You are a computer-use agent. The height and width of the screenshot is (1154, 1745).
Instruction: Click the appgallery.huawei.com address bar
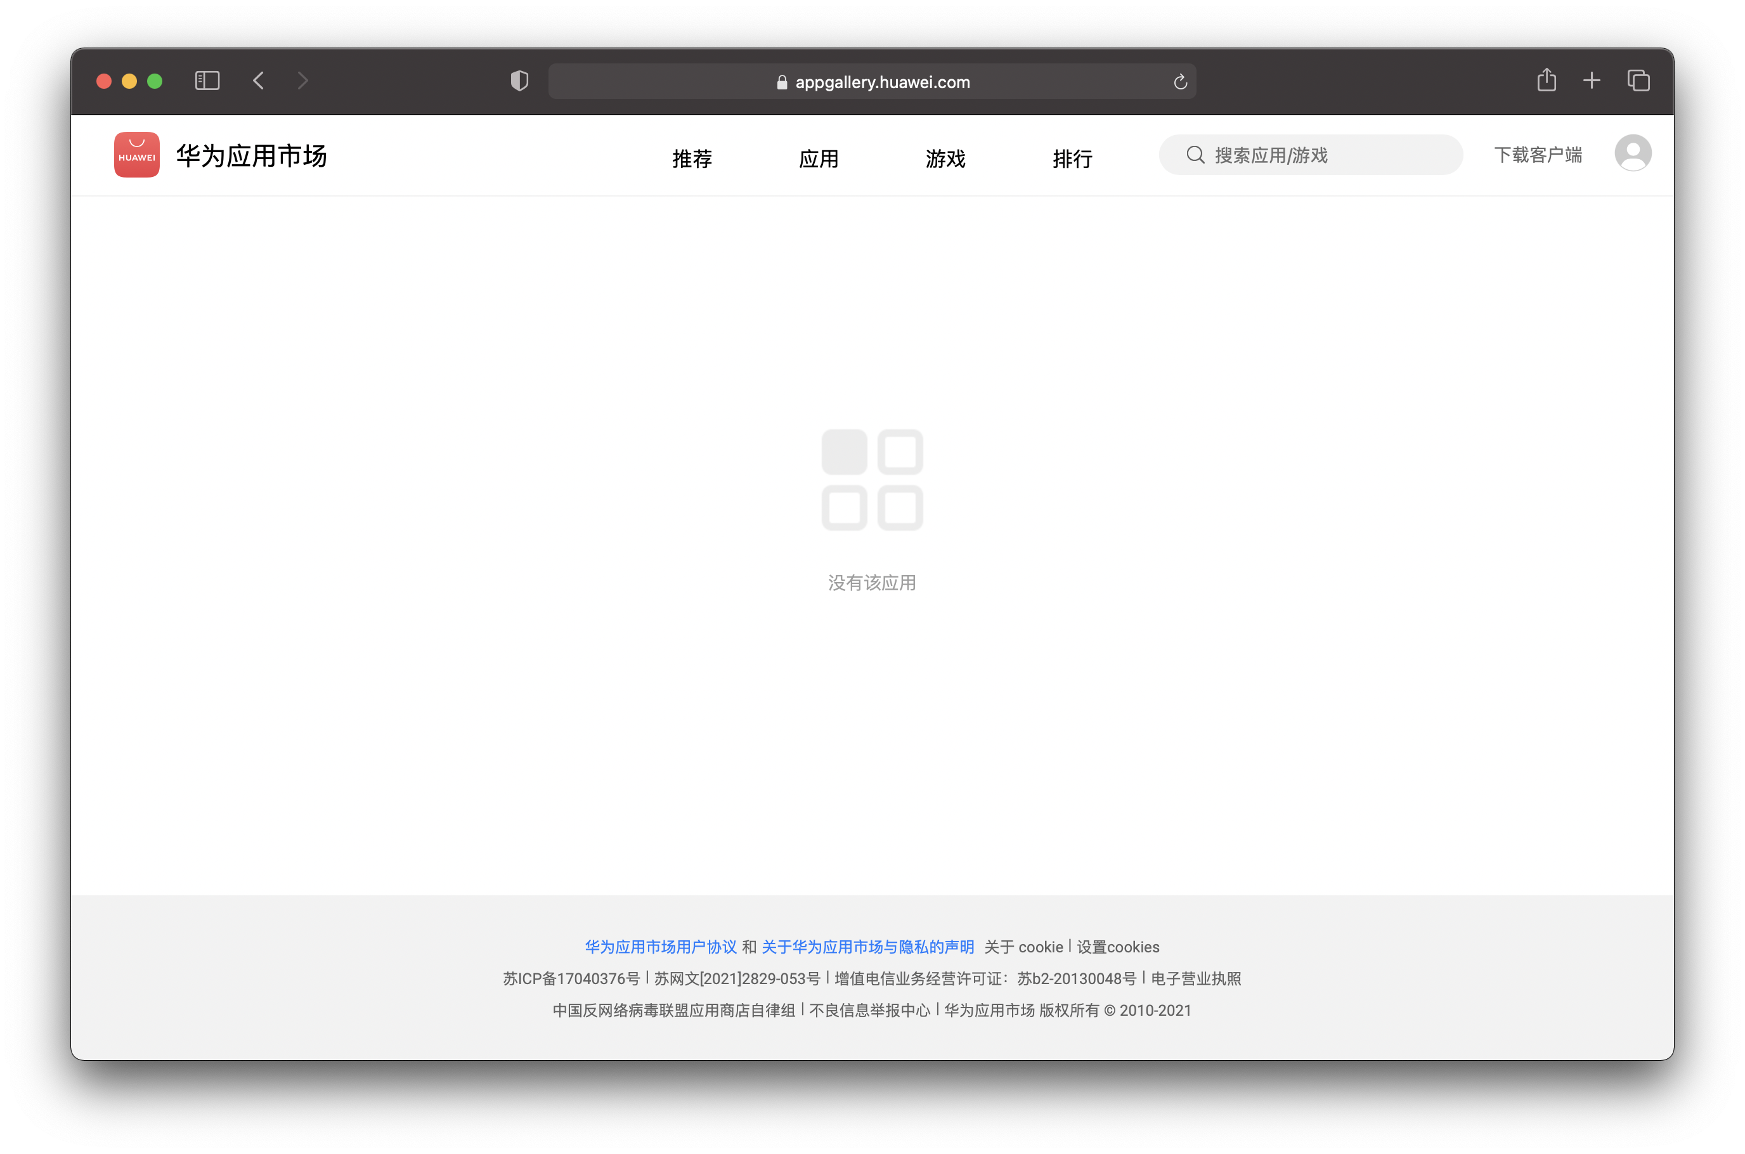tap(871, 81)
